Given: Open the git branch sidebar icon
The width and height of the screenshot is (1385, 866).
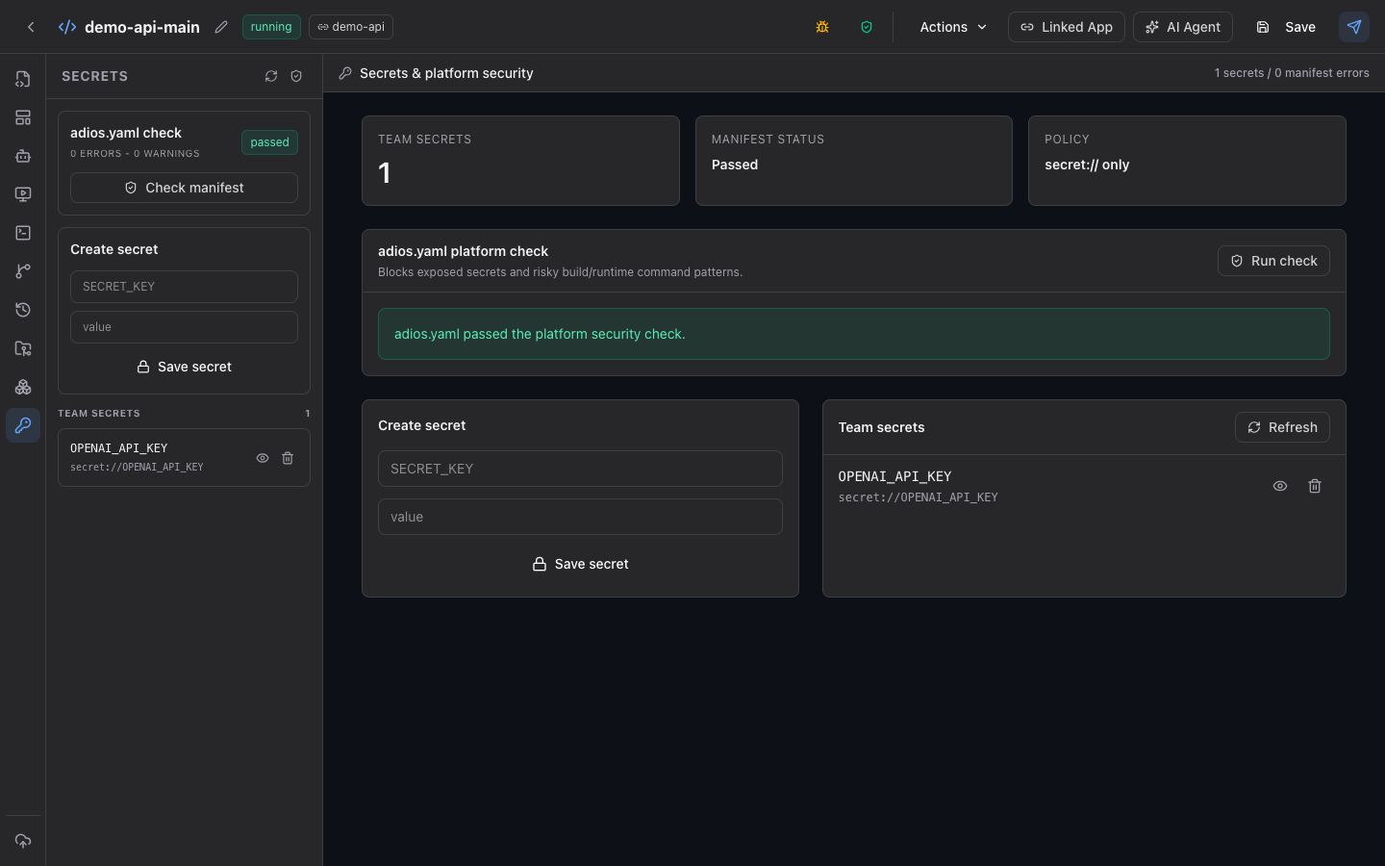Looking at the screenshot, I should click(x=23, y=271).
